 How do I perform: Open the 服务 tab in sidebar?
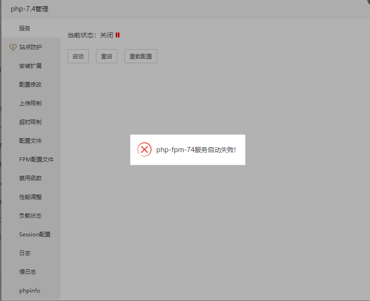coord(31,29)
